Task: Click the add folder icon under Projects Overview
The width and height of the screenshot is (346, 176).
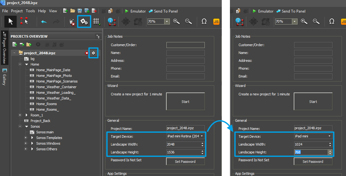Action: [x=29, y=45]
